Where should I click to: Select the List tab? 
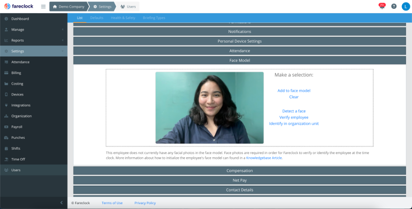80,18
